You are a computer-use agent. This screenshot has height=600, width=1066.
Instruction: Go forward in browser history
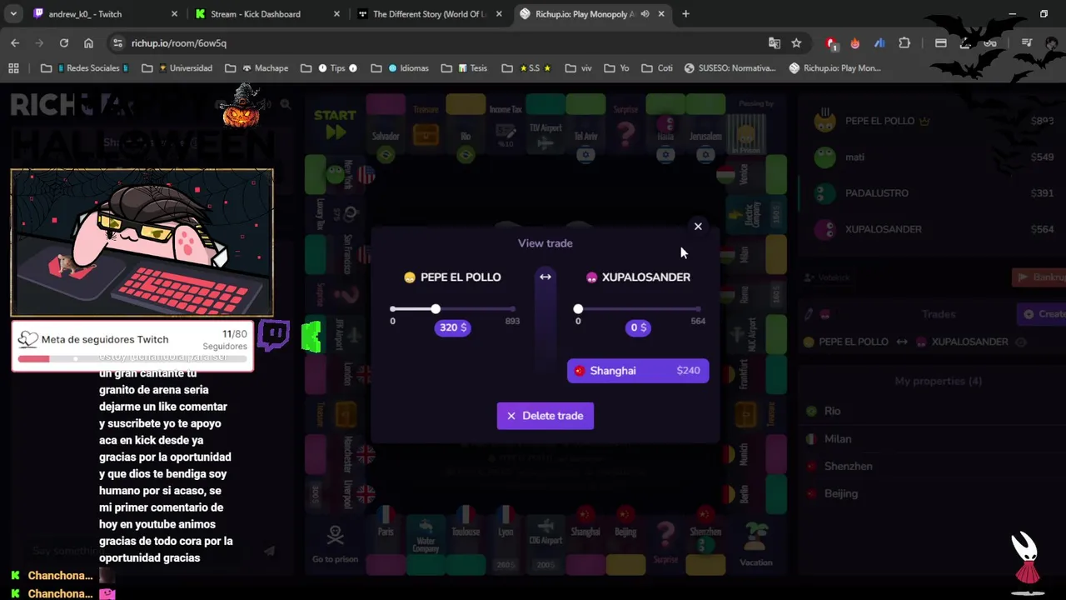[x=39, y=43]
